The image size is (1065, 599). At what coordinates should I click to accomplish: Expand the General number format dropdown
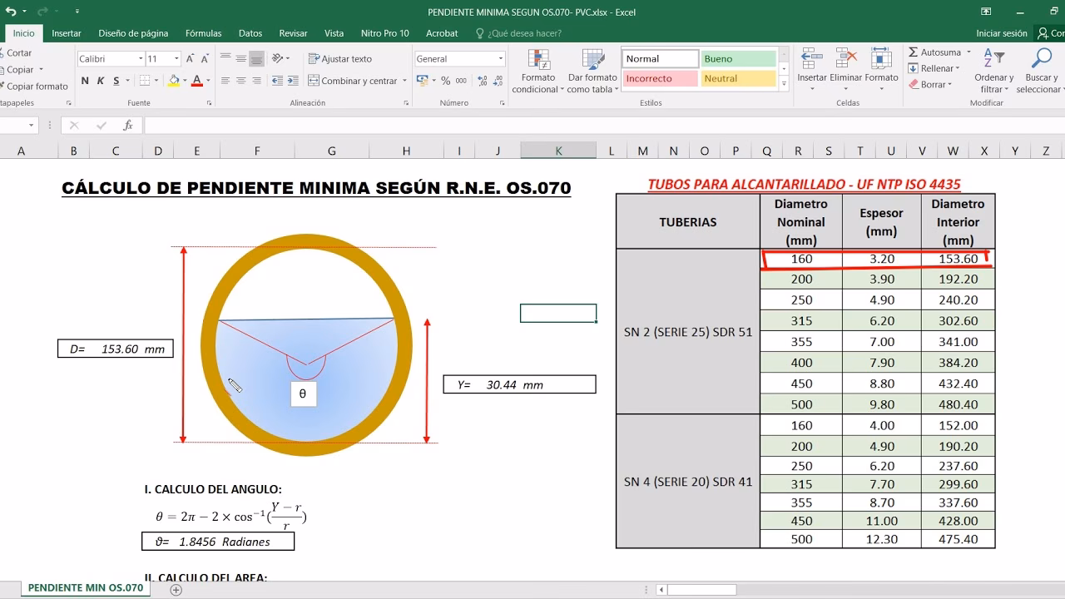[500, 59]
